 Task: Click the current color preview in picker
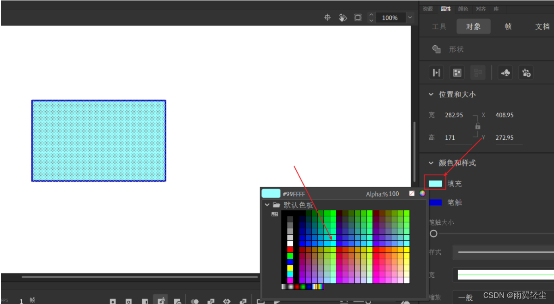(271, 193)
